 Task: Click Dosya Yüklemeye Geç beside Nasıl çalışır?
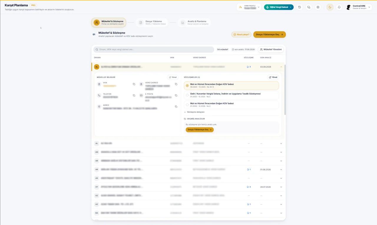tap(269, 34)
